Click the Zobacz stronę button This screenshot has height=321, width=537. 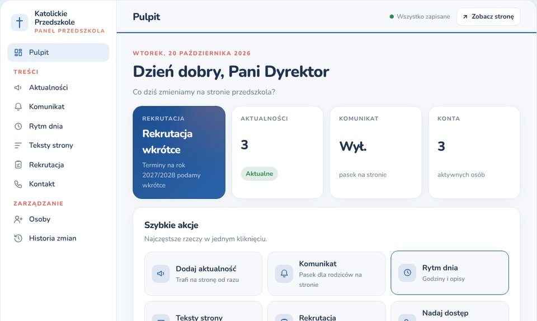pyautogui.click(x=488, y=16)
